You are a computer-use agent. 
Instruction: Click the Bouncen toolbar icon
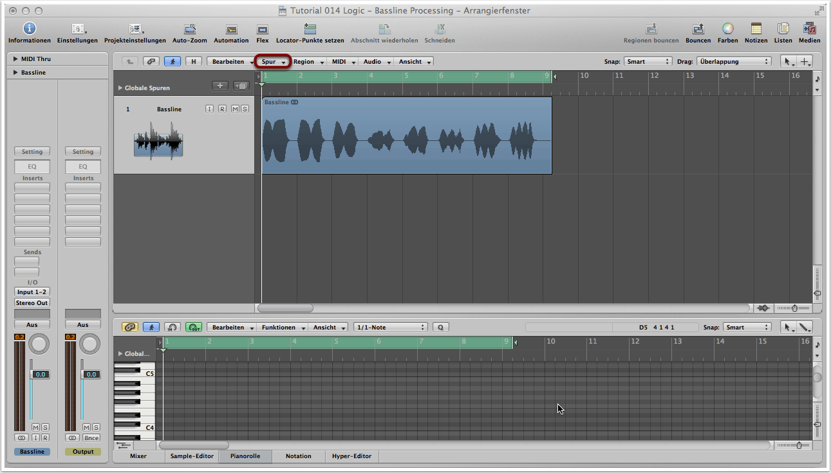(698, 29)
